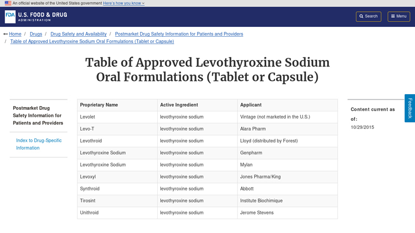Click the Active Ingredient column header
The width and height of the screenshot is (415, 233).
(x=197, y=105)
